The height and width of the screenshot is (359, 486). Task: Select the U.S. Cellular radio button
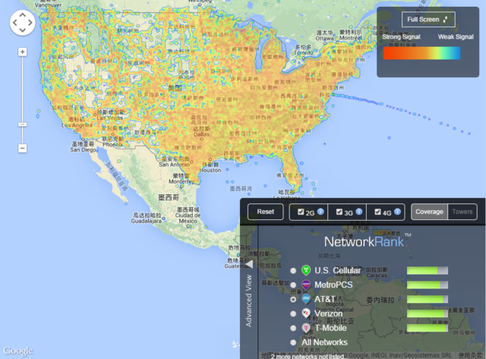coord(293,271)
